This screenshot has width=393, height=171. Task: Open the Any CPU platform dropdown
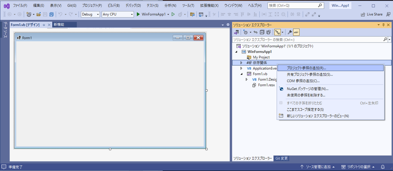tap(118, 14)
